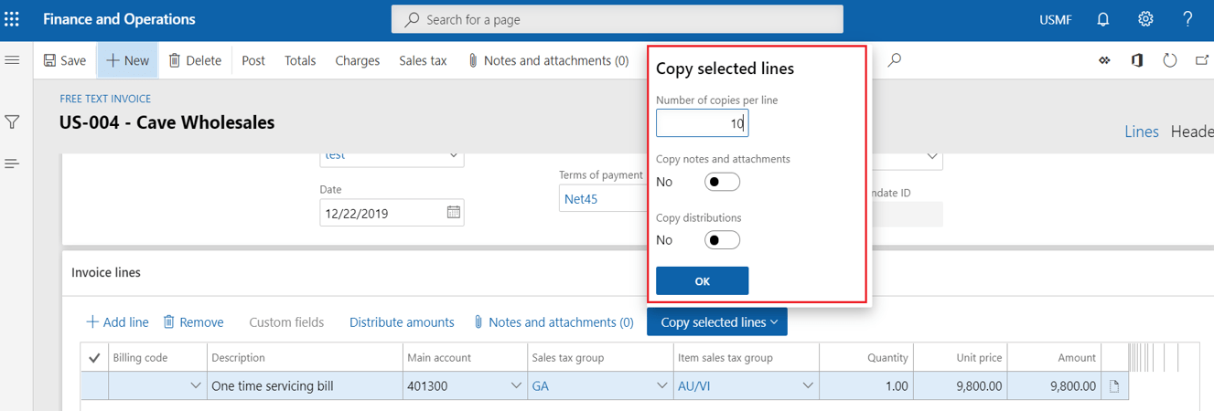Switch to the Lines tab
The width and height of the screenshot is (1214, 411).
click(x=1141, y=132)
